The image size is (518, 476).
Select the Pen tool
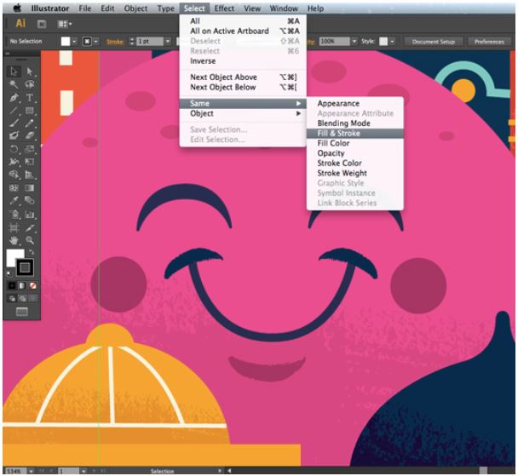[x=14, y=98]
